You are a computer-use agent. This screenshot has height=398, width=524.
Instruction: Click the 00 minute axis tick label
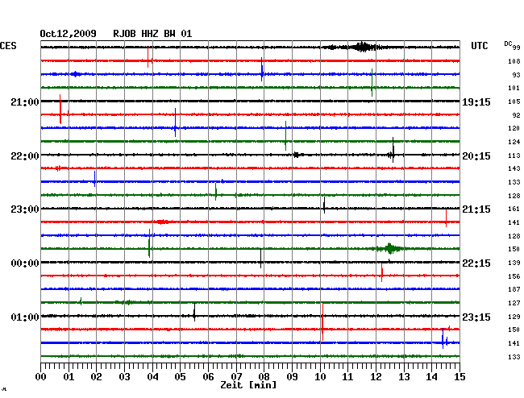pyautogui.click(x=41, y=377)
